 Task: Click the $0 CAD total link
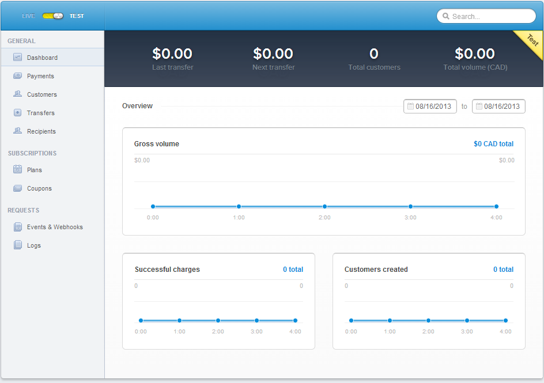[493, 144]
